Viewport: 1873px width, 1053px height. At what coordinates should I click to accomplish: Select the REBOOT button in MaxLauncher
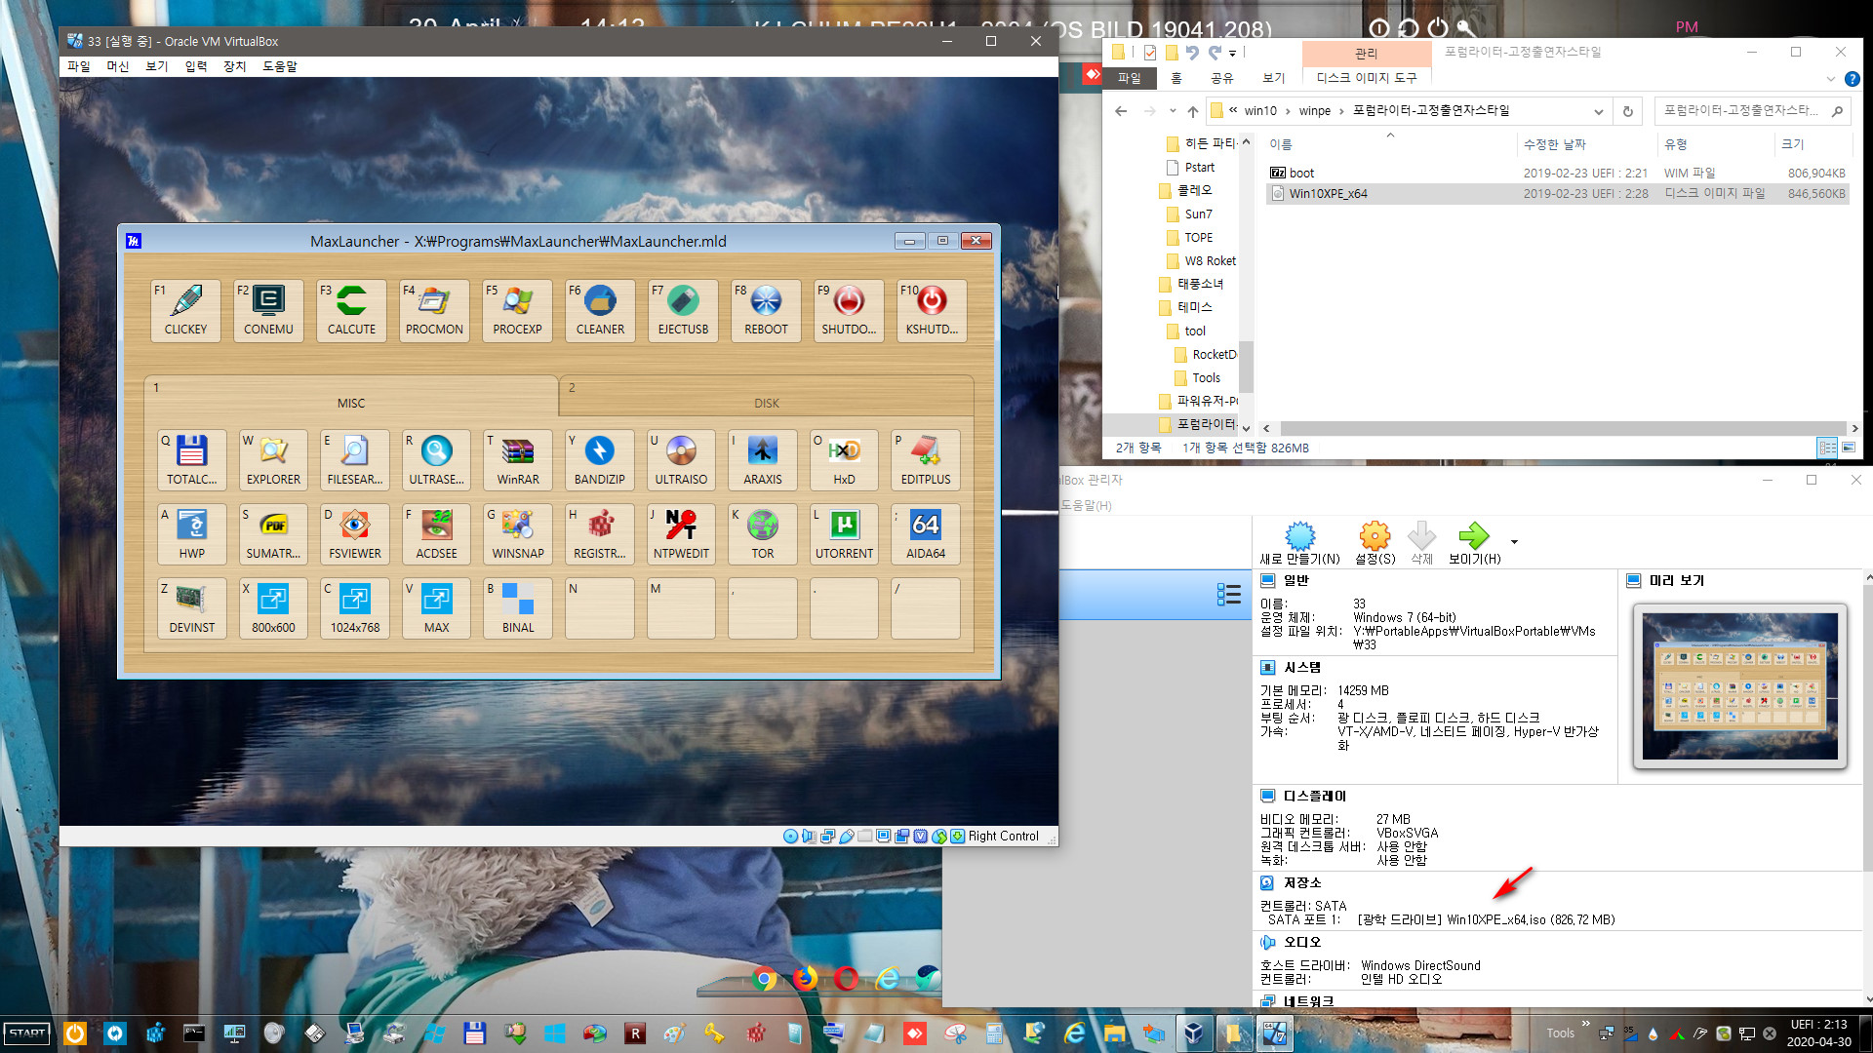(766, 310)
